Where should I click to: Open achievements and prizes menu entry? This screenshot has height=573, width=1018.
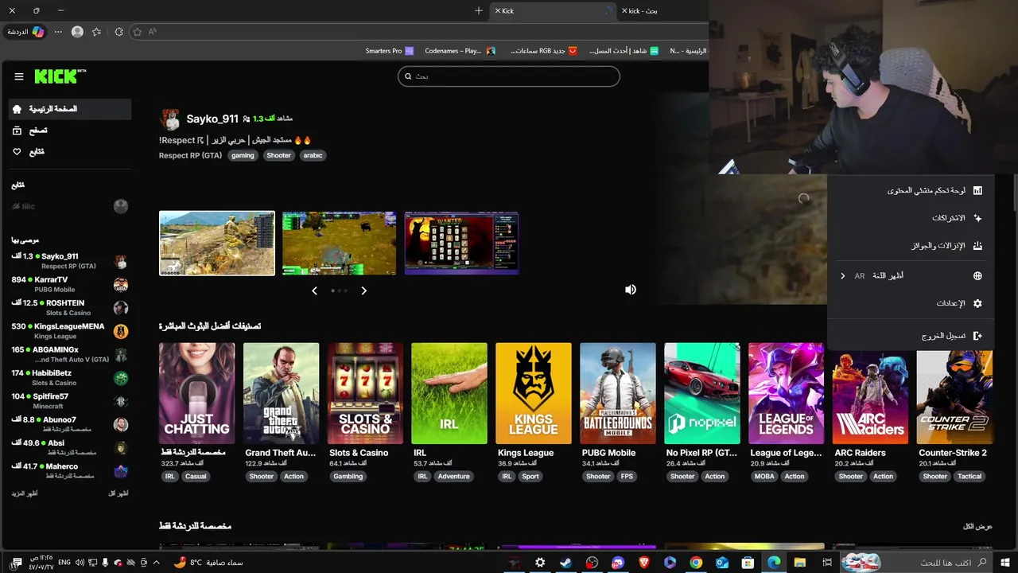pyautogui.click(x=910, y=246)
